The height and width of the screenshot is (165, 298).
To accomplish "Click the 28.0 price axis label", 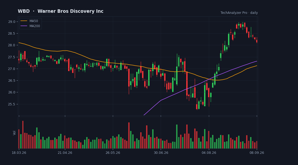I will pos(12,45).
